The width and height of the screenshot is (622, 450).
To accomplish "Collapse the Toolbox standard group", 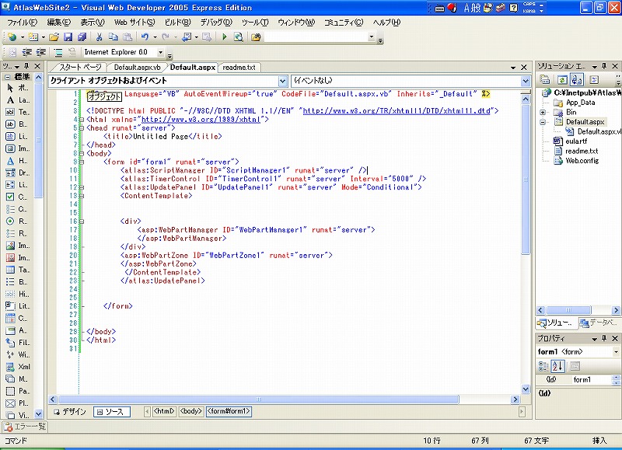I will point(8,77).
